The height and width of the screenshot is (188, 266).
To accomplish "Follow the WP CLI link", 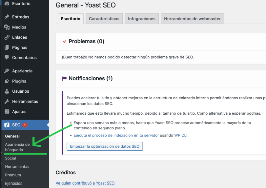I will coord(181,135).
